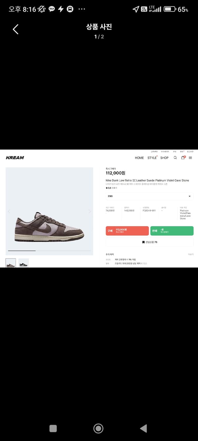Screen dimensions: 198x441
Task: Tap the Android recent apps square button
Action: point(53,428)
